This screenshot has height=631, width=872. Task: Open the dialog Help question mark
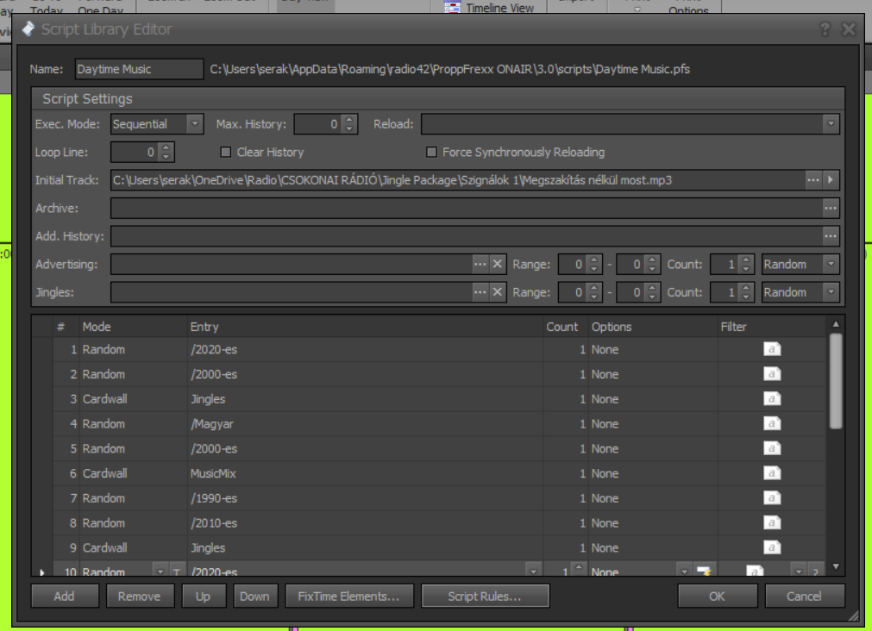pyautogui.click(x=825, y=29)
